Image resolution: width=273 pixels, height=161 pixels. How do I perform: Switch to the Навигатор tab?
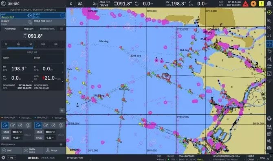(10, 29)
